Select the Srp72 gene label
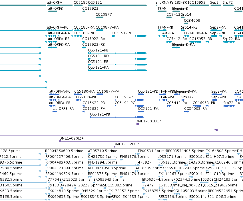The width and height of the screenshot is (243, 201). pyautogui.click(x=228, y=3)
